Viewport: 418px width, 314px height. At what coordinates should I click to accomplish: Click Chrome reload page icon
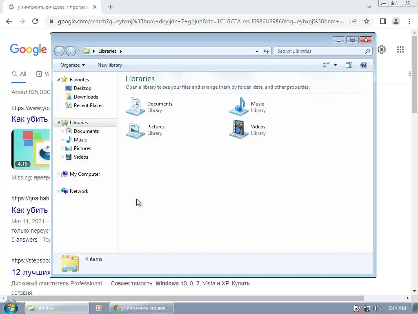coord(35,21)
